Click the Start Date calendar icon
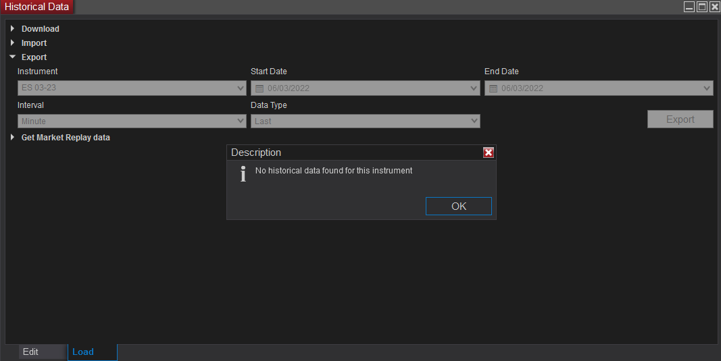This screenshot has width=721, height=361. [259, 88]
